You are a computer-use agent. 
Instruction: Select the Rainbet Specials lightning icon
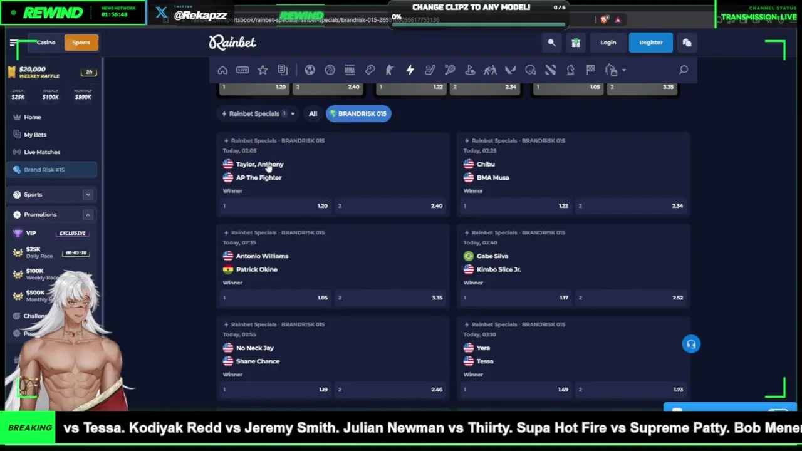(410, 70)
